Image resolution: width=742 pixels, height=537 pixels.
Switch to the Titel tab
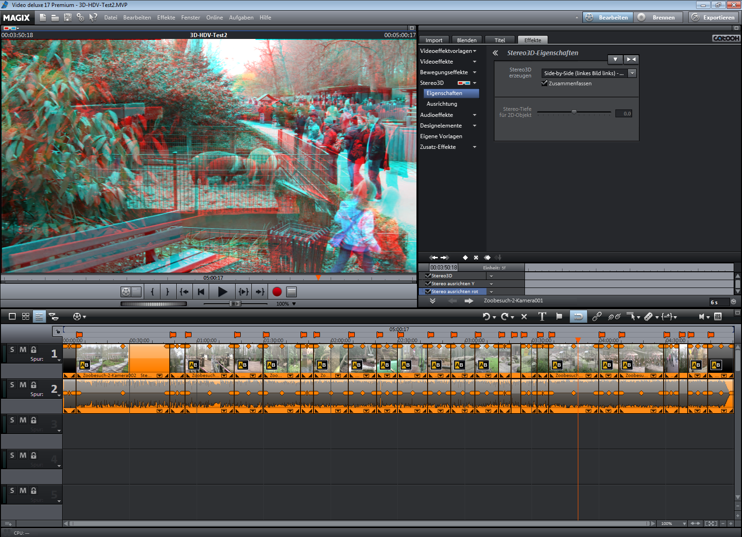point(499,40)
